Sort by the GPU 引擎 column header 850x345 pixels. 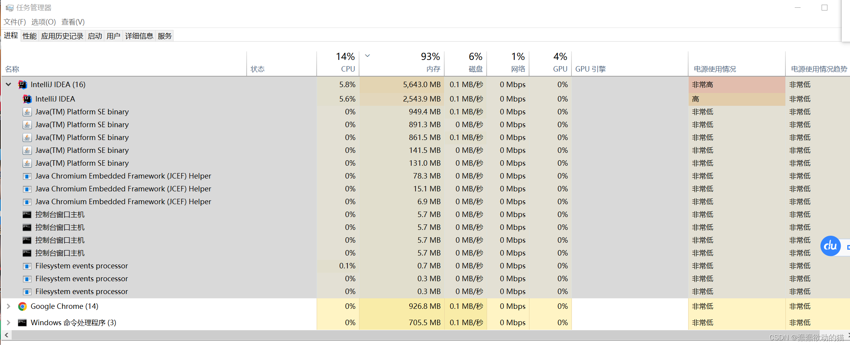click(x=630, y=64)
